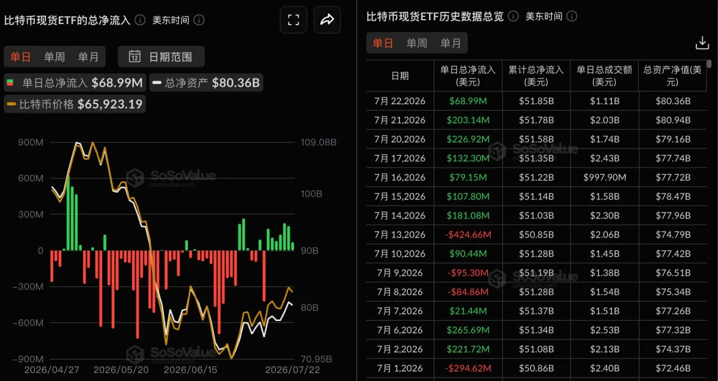718x381 pixels.
Task: Click the fullscreen expand chart icon
Action: tap(293, 20)
